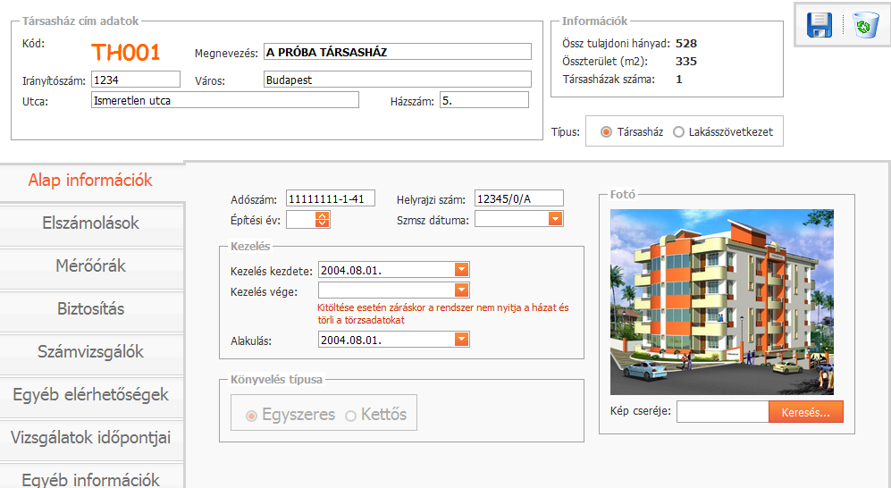Switch to the Alap információk tab
891x488 pixels.
click(x=91, y=180)
